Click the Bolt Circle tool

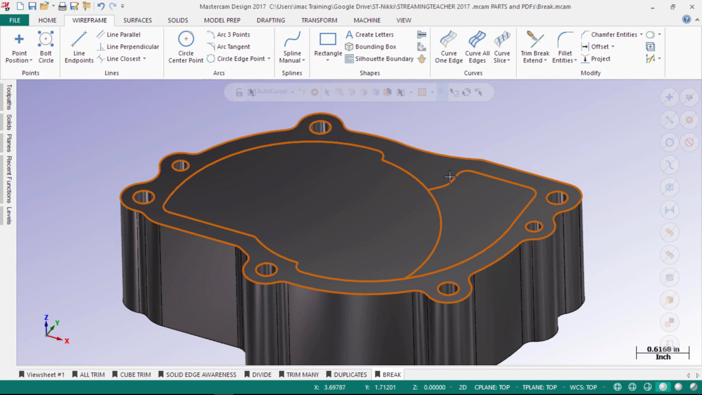(x=46, y=47)
